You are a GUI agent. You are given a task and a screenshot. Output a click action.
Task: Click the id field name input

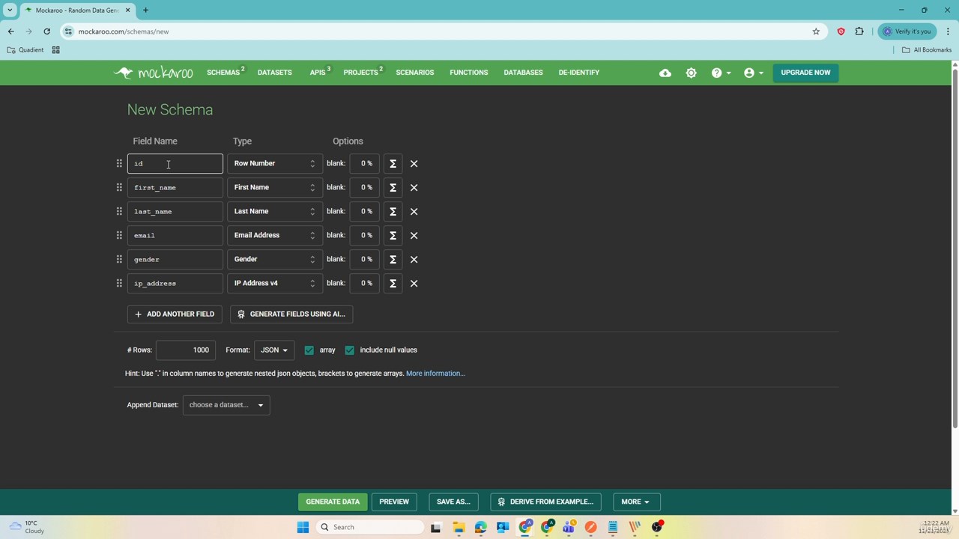pos(175,163)
